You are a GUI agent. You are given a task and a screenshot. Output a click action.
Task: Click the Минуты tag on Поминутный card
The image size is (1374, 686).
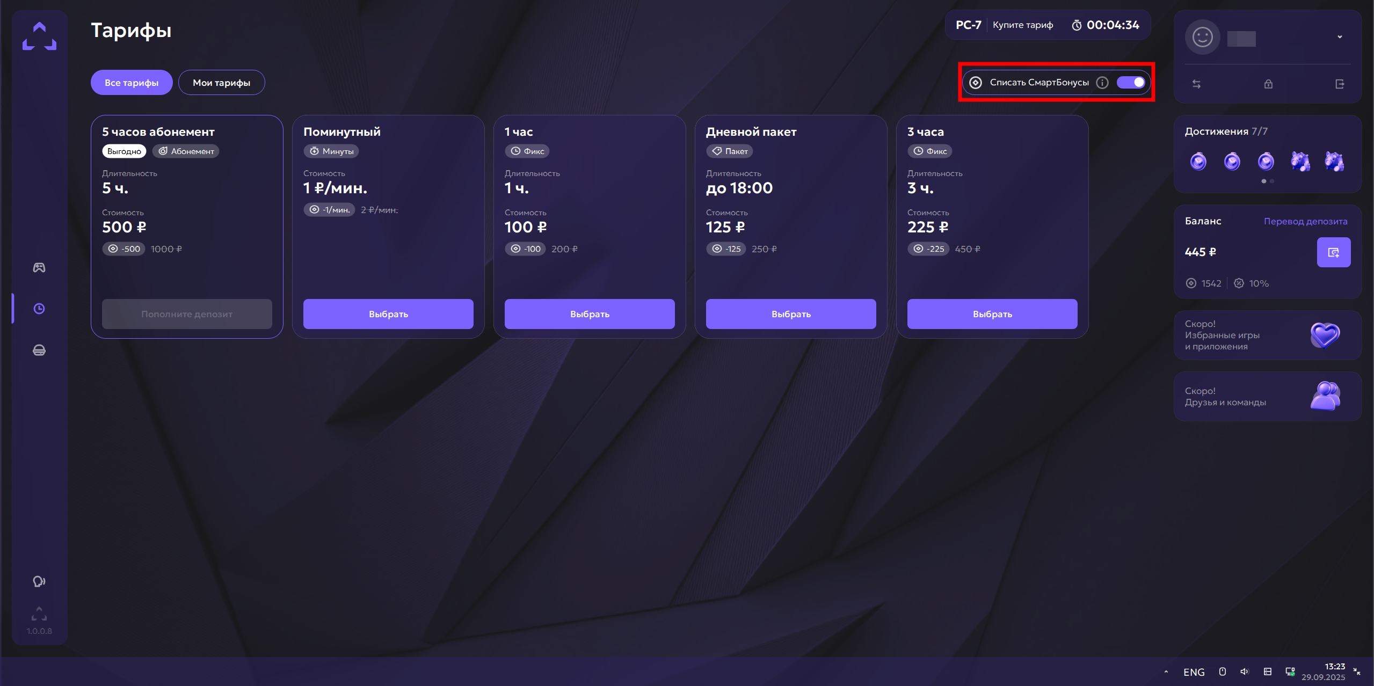click(331, 151)
